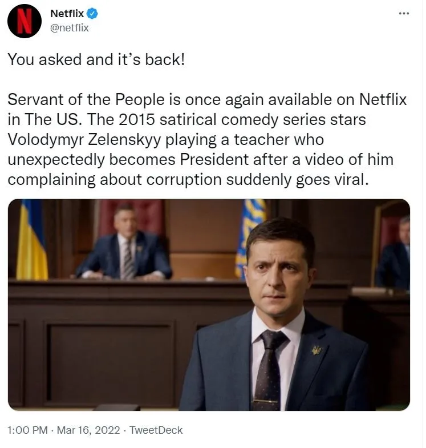The height and width of the screenshot is (448, 426).
Task: Click the blue verified badge
Action: click(x=92, y=14)
